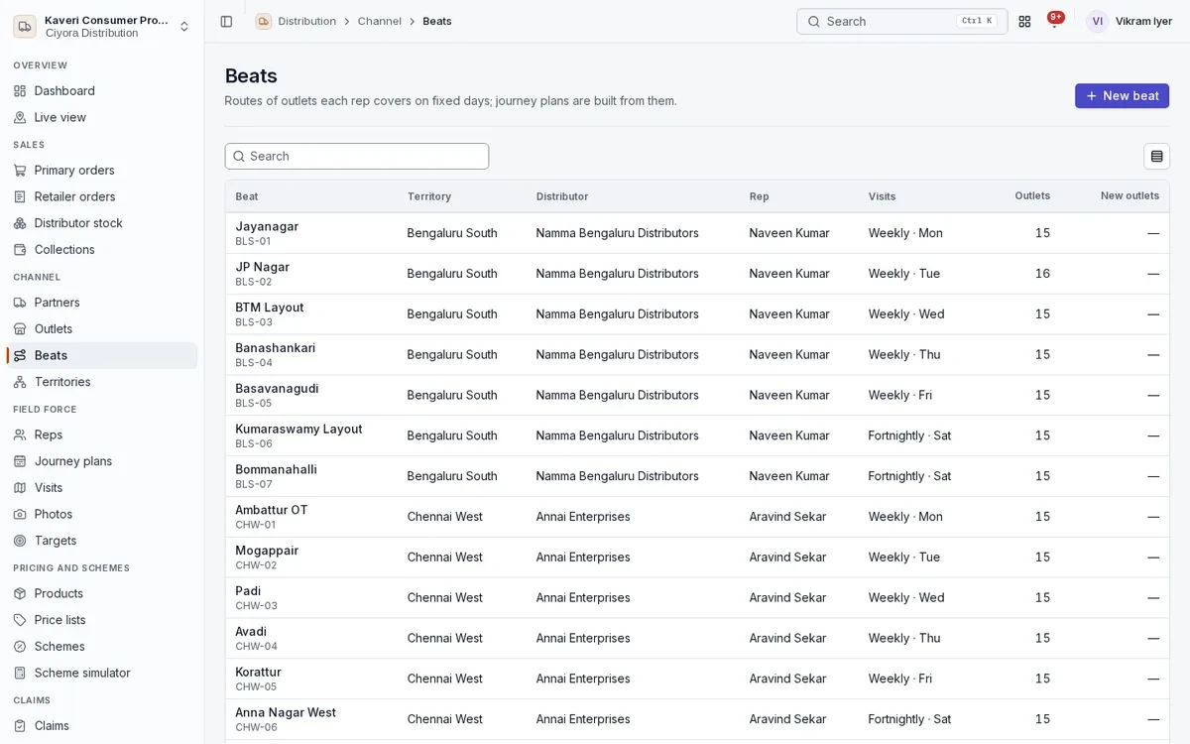1190x744 pixels.
Task: Open Retailer orders menu item
Action: pyautogui.click(x=102, y=196)
